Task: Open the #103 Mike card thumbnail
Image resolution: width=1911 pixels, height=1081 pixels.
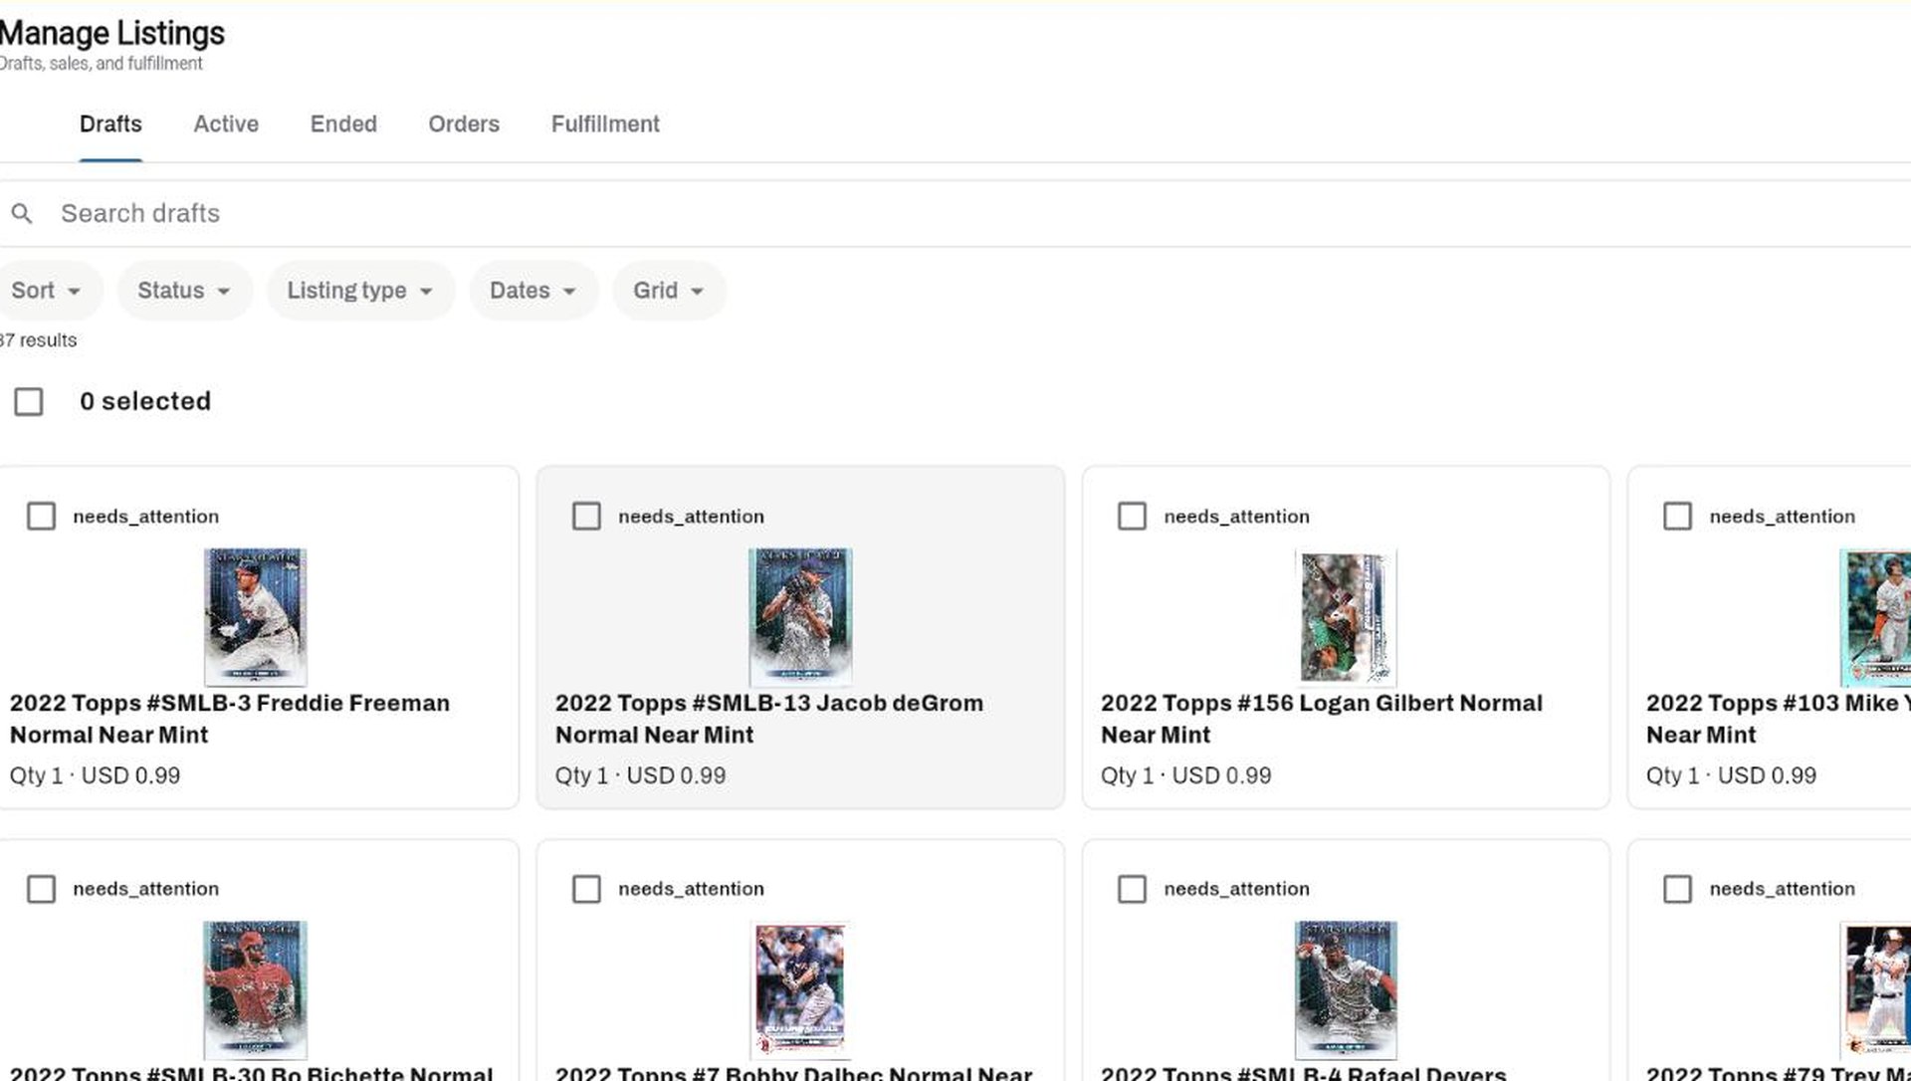Action: [x=1875, y=616]
